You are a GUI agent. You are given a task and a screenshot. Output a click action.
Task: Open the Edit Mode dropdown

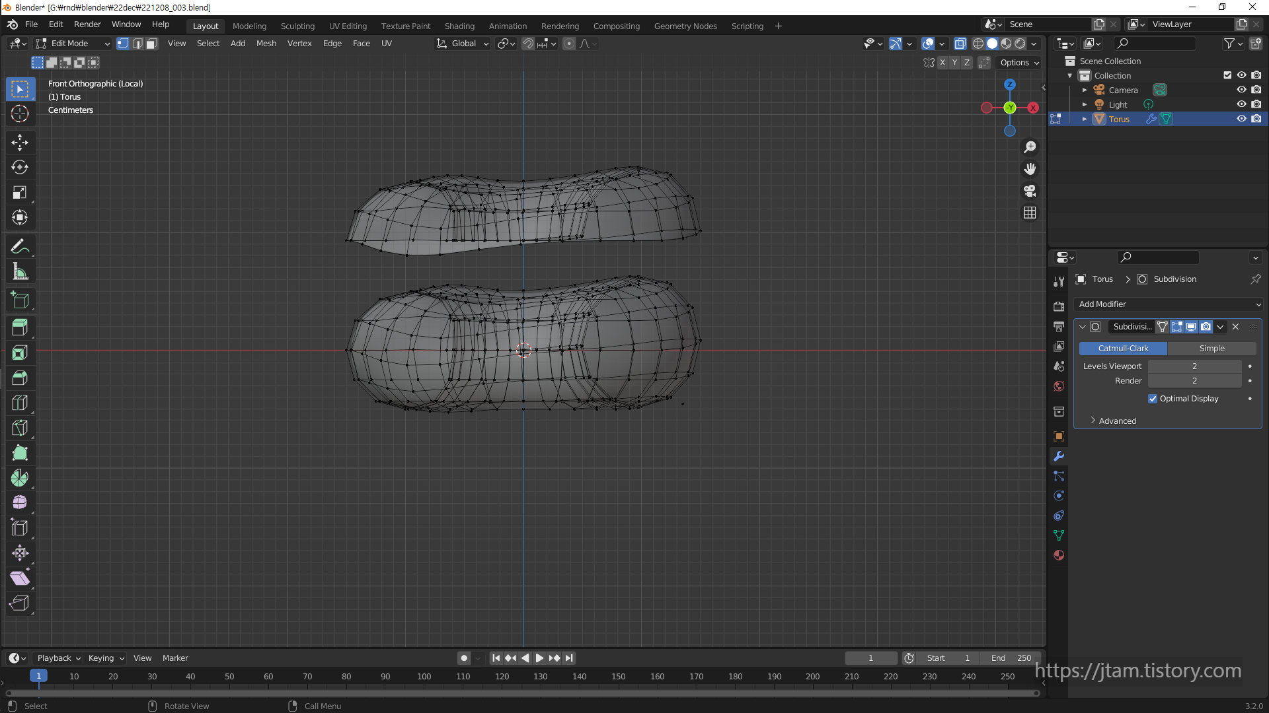(x=73, y=44)
